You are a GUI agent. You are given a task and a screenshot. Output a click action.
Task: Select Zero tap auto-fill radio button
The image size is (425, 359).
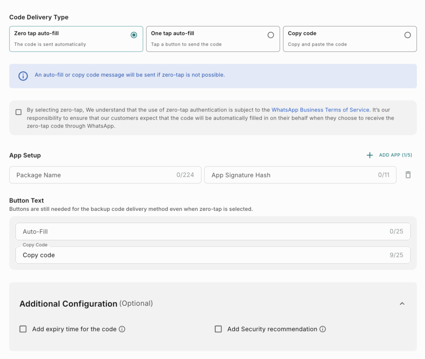[134, 35]
